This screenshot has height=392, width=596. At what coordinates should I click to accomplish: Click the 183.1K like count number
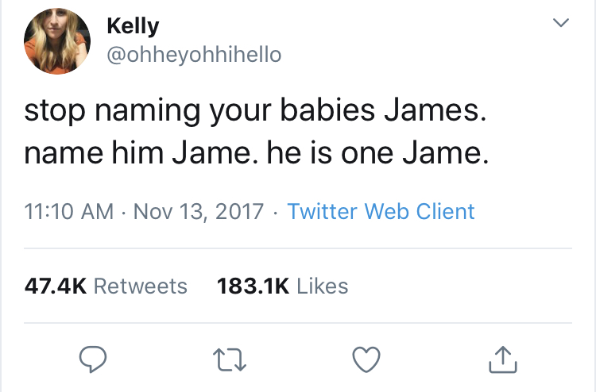click(253, 286)
